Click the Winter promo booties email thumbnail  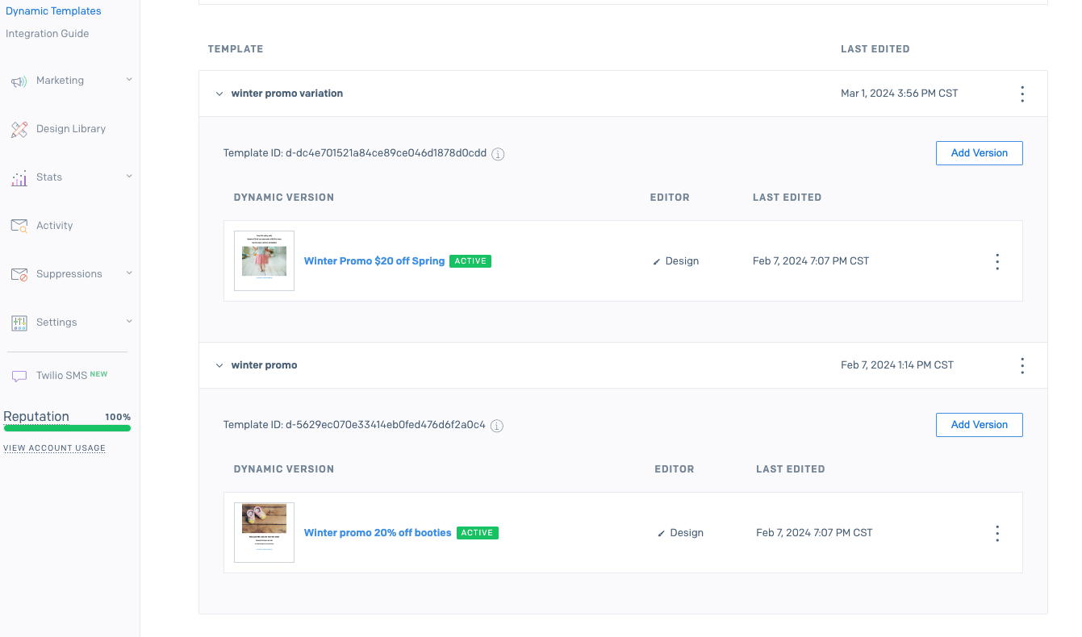(264, 532)
